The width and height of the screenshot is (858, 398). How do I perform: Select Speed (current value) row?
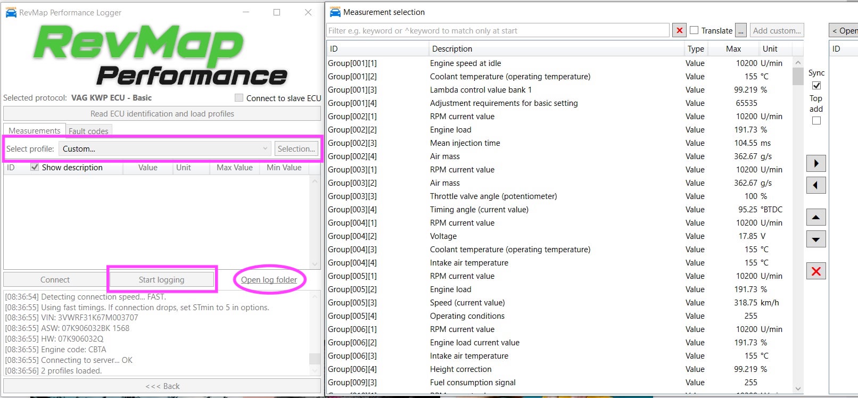pyautogui.click(x=559, y=302)
